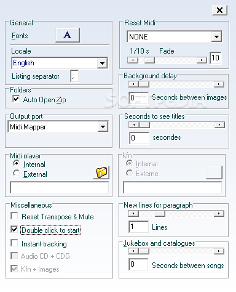
Task: Click the 'Seconds between songs' label
Action: [x=188, y=266]
